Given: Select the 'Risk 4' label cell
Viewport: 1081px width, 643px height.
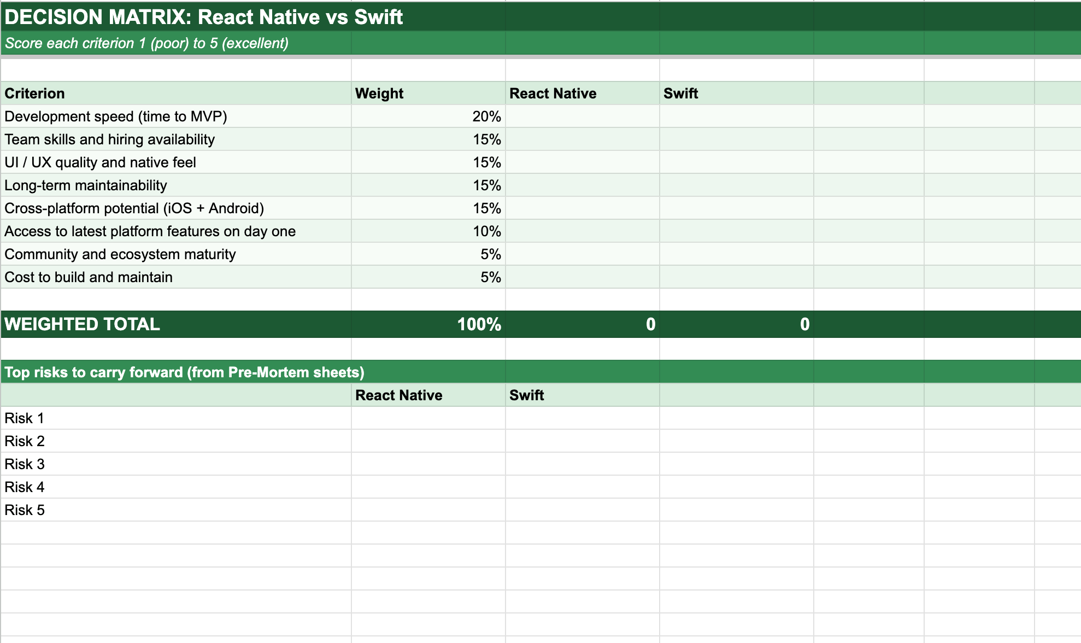Looking at the screenshot, I should point(176,487).
